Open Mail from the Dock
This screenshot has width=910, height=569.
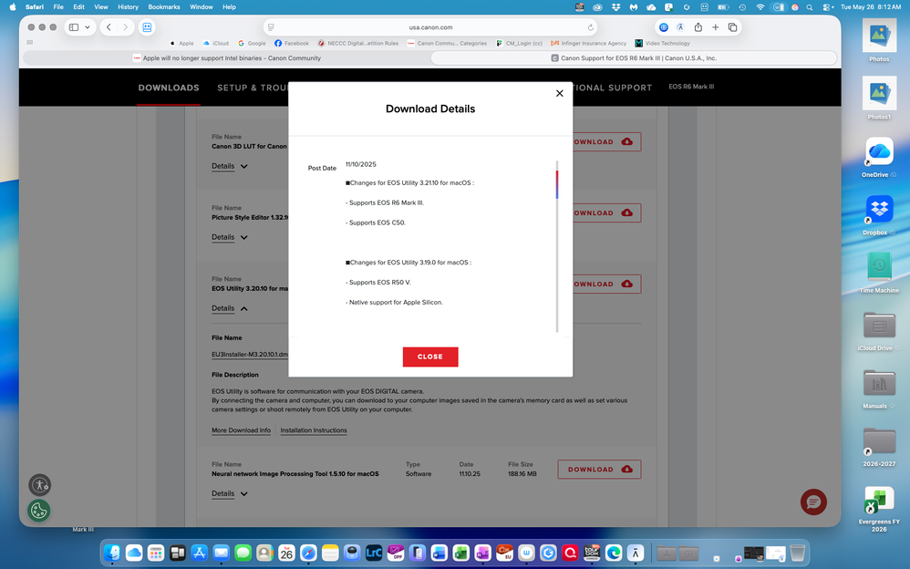[x=221, y=553]
